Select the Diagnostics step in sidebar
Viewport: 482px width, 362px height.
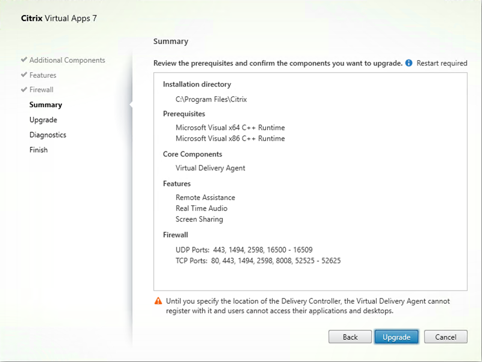click(x=48, y=135)
